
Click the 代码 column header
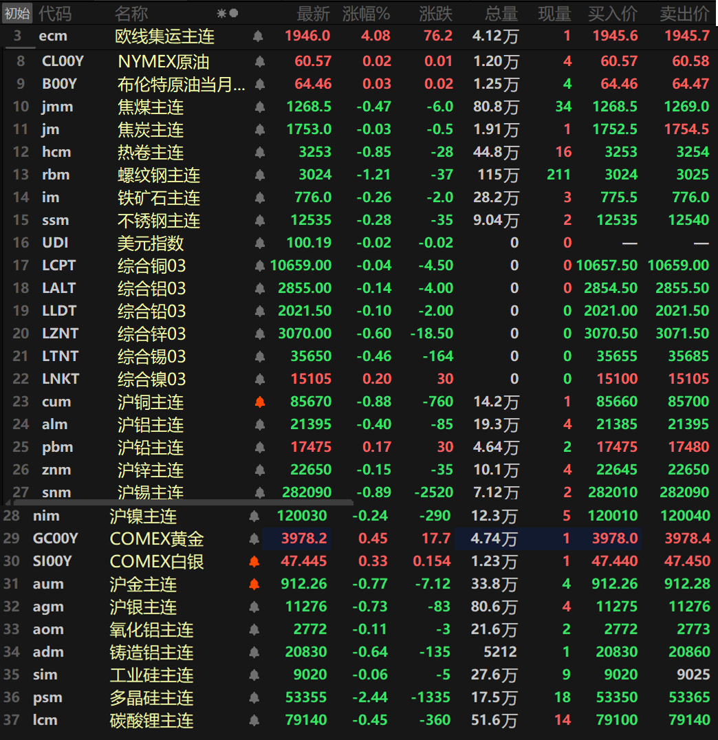tap(54, 13)
